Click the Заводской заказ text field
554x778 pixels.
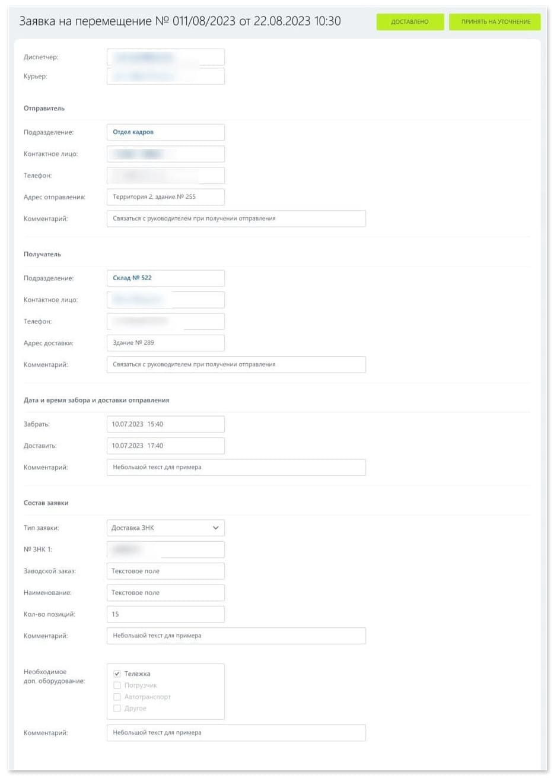pyautogui.click(x=165, y=571)
